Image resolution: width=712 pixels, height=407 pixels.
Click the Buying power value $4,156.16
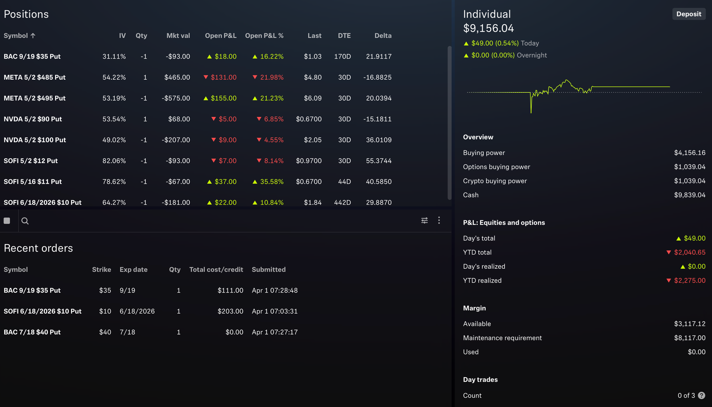(690, 153)
